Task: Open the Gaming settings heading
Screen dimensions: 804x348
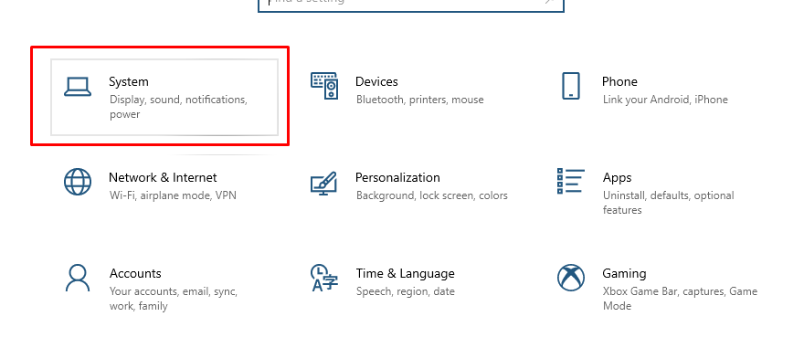Action: 624,274
